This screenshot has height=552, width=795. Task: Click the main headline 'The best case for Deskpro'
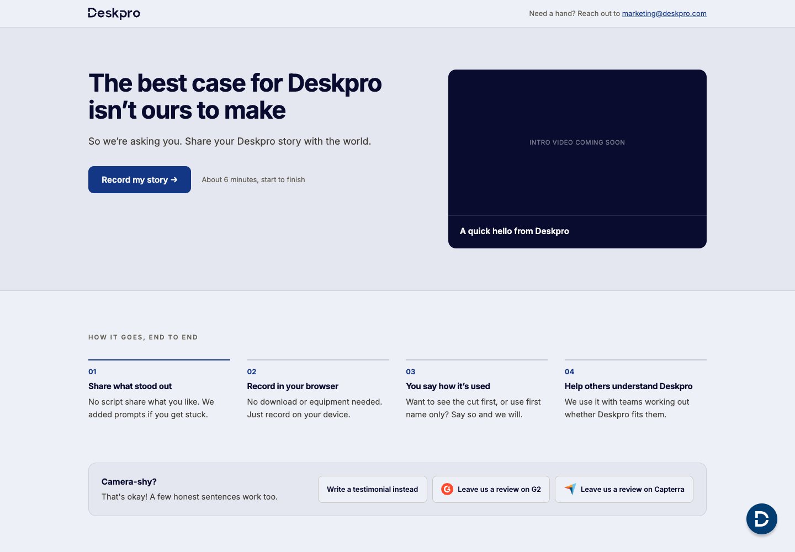(x=235, y=83)
